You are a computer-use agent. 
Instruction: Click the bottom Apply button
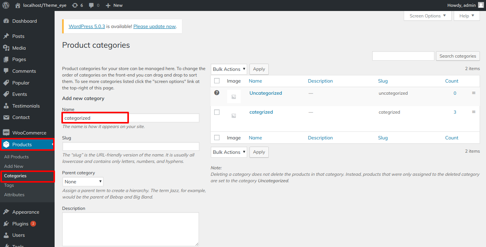click(x=259, y=152)
